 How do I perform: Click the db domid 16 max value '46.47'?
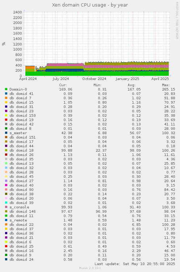point(169,251)
